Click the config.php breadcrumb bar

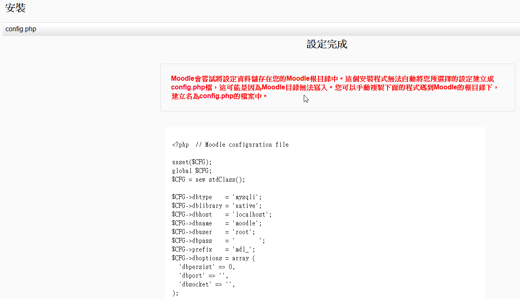[x=21, y=29]
